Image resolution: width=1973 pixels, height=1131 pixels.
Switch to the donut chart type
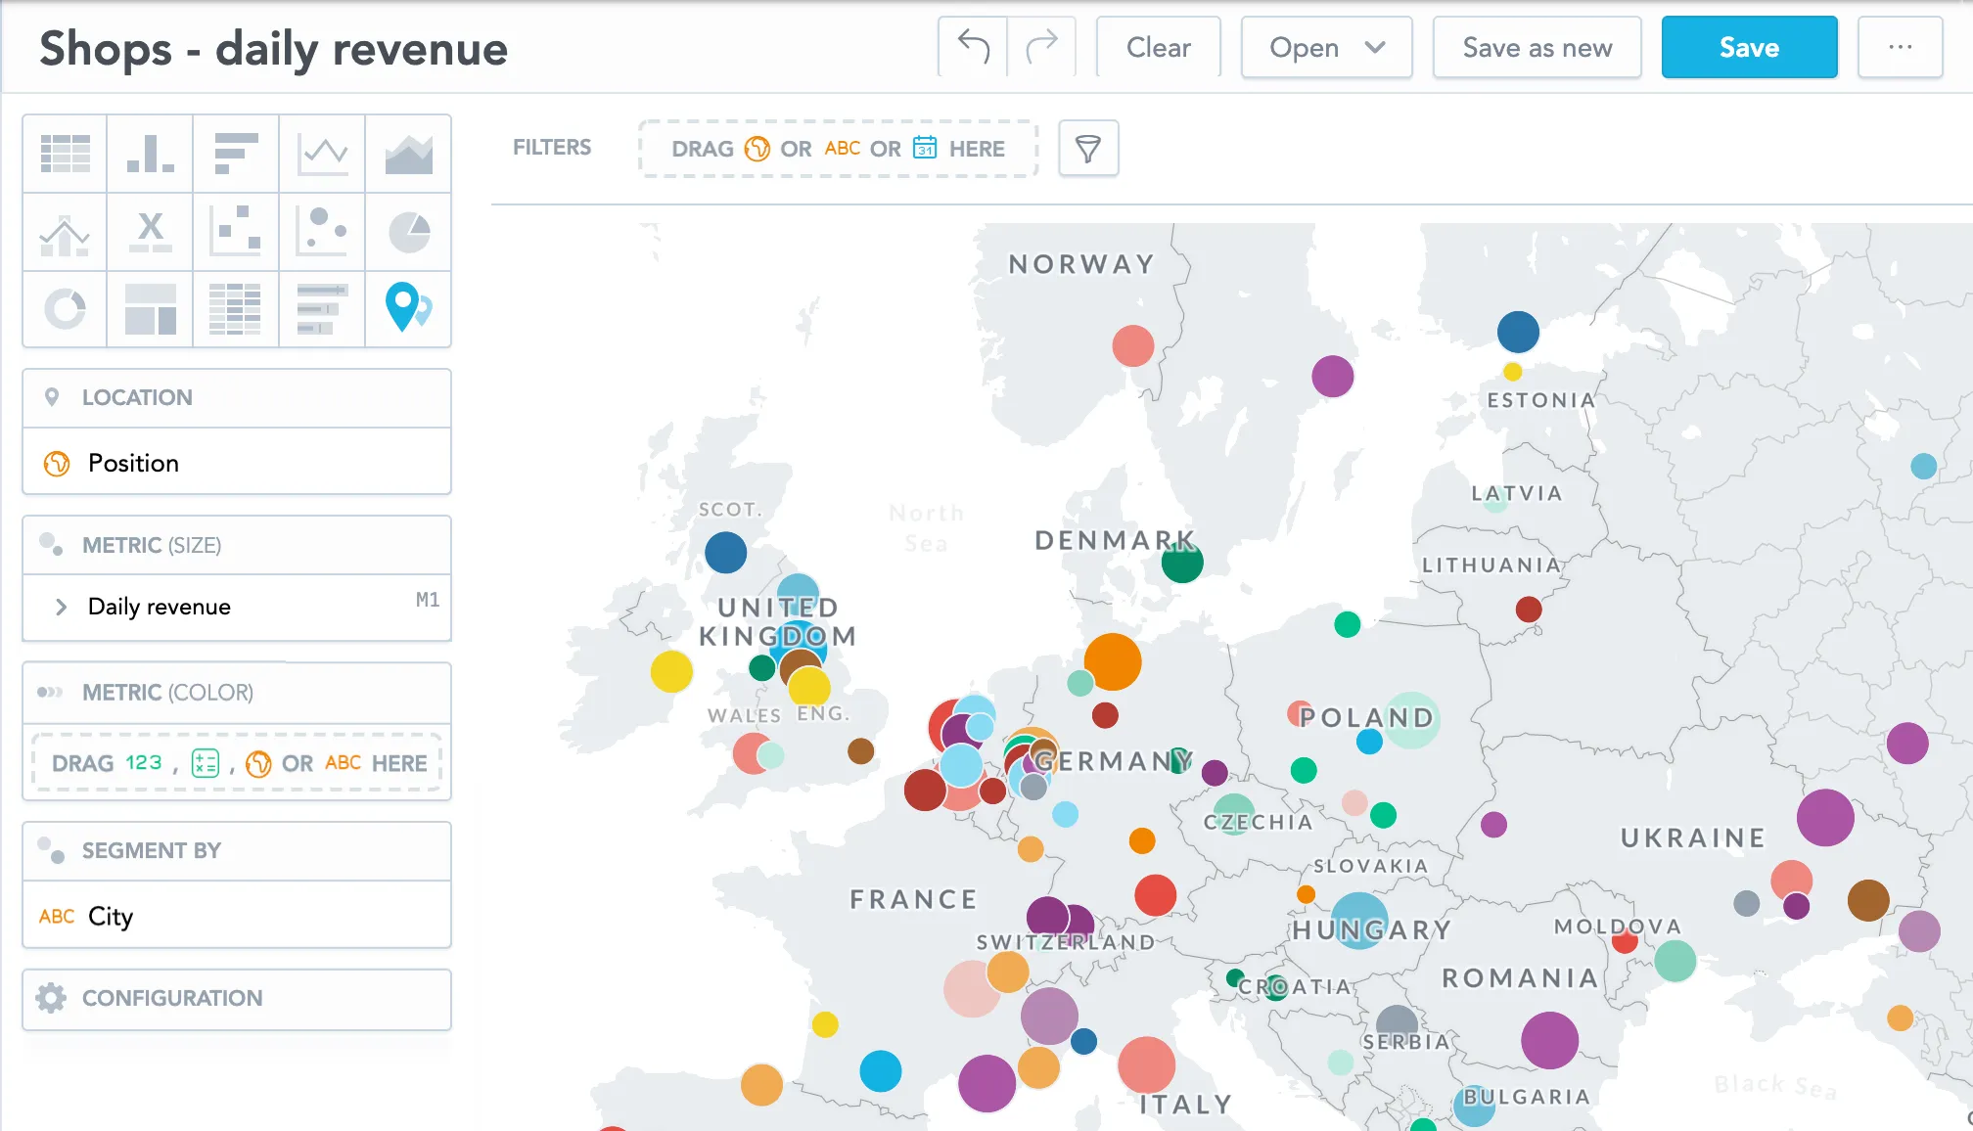click(x=64, y=310)
